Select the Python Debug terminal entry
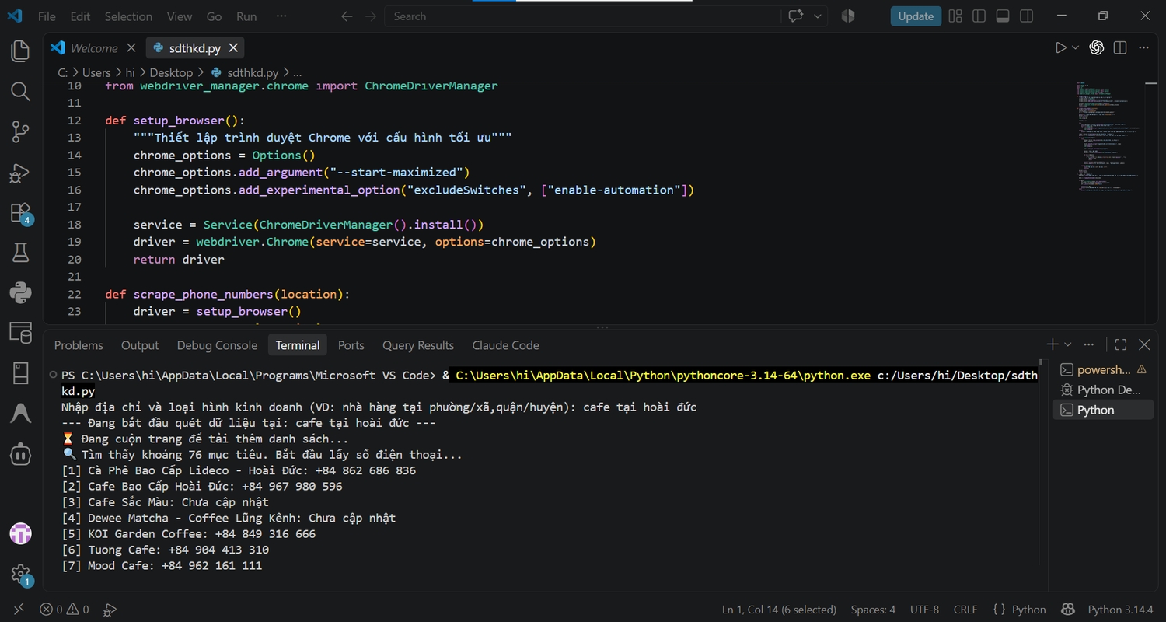Screen dimensions: 1166x622 (x=1103, y=390)
